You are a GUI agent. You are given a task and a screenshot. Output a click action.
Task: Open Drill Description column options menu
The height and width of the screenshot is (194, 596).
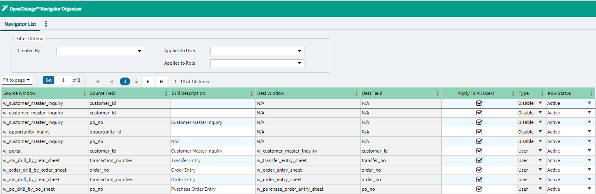click(x=251, y=94)
